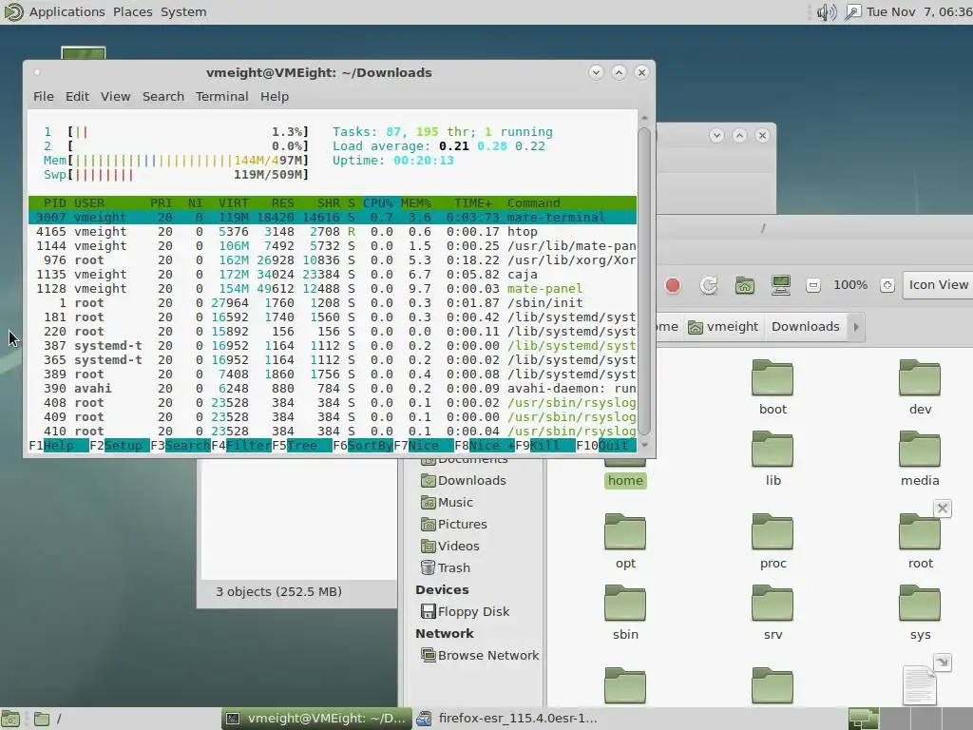
Task: Select the caja process row in htop
Action: pyautogui.click(x=332, y=275)
